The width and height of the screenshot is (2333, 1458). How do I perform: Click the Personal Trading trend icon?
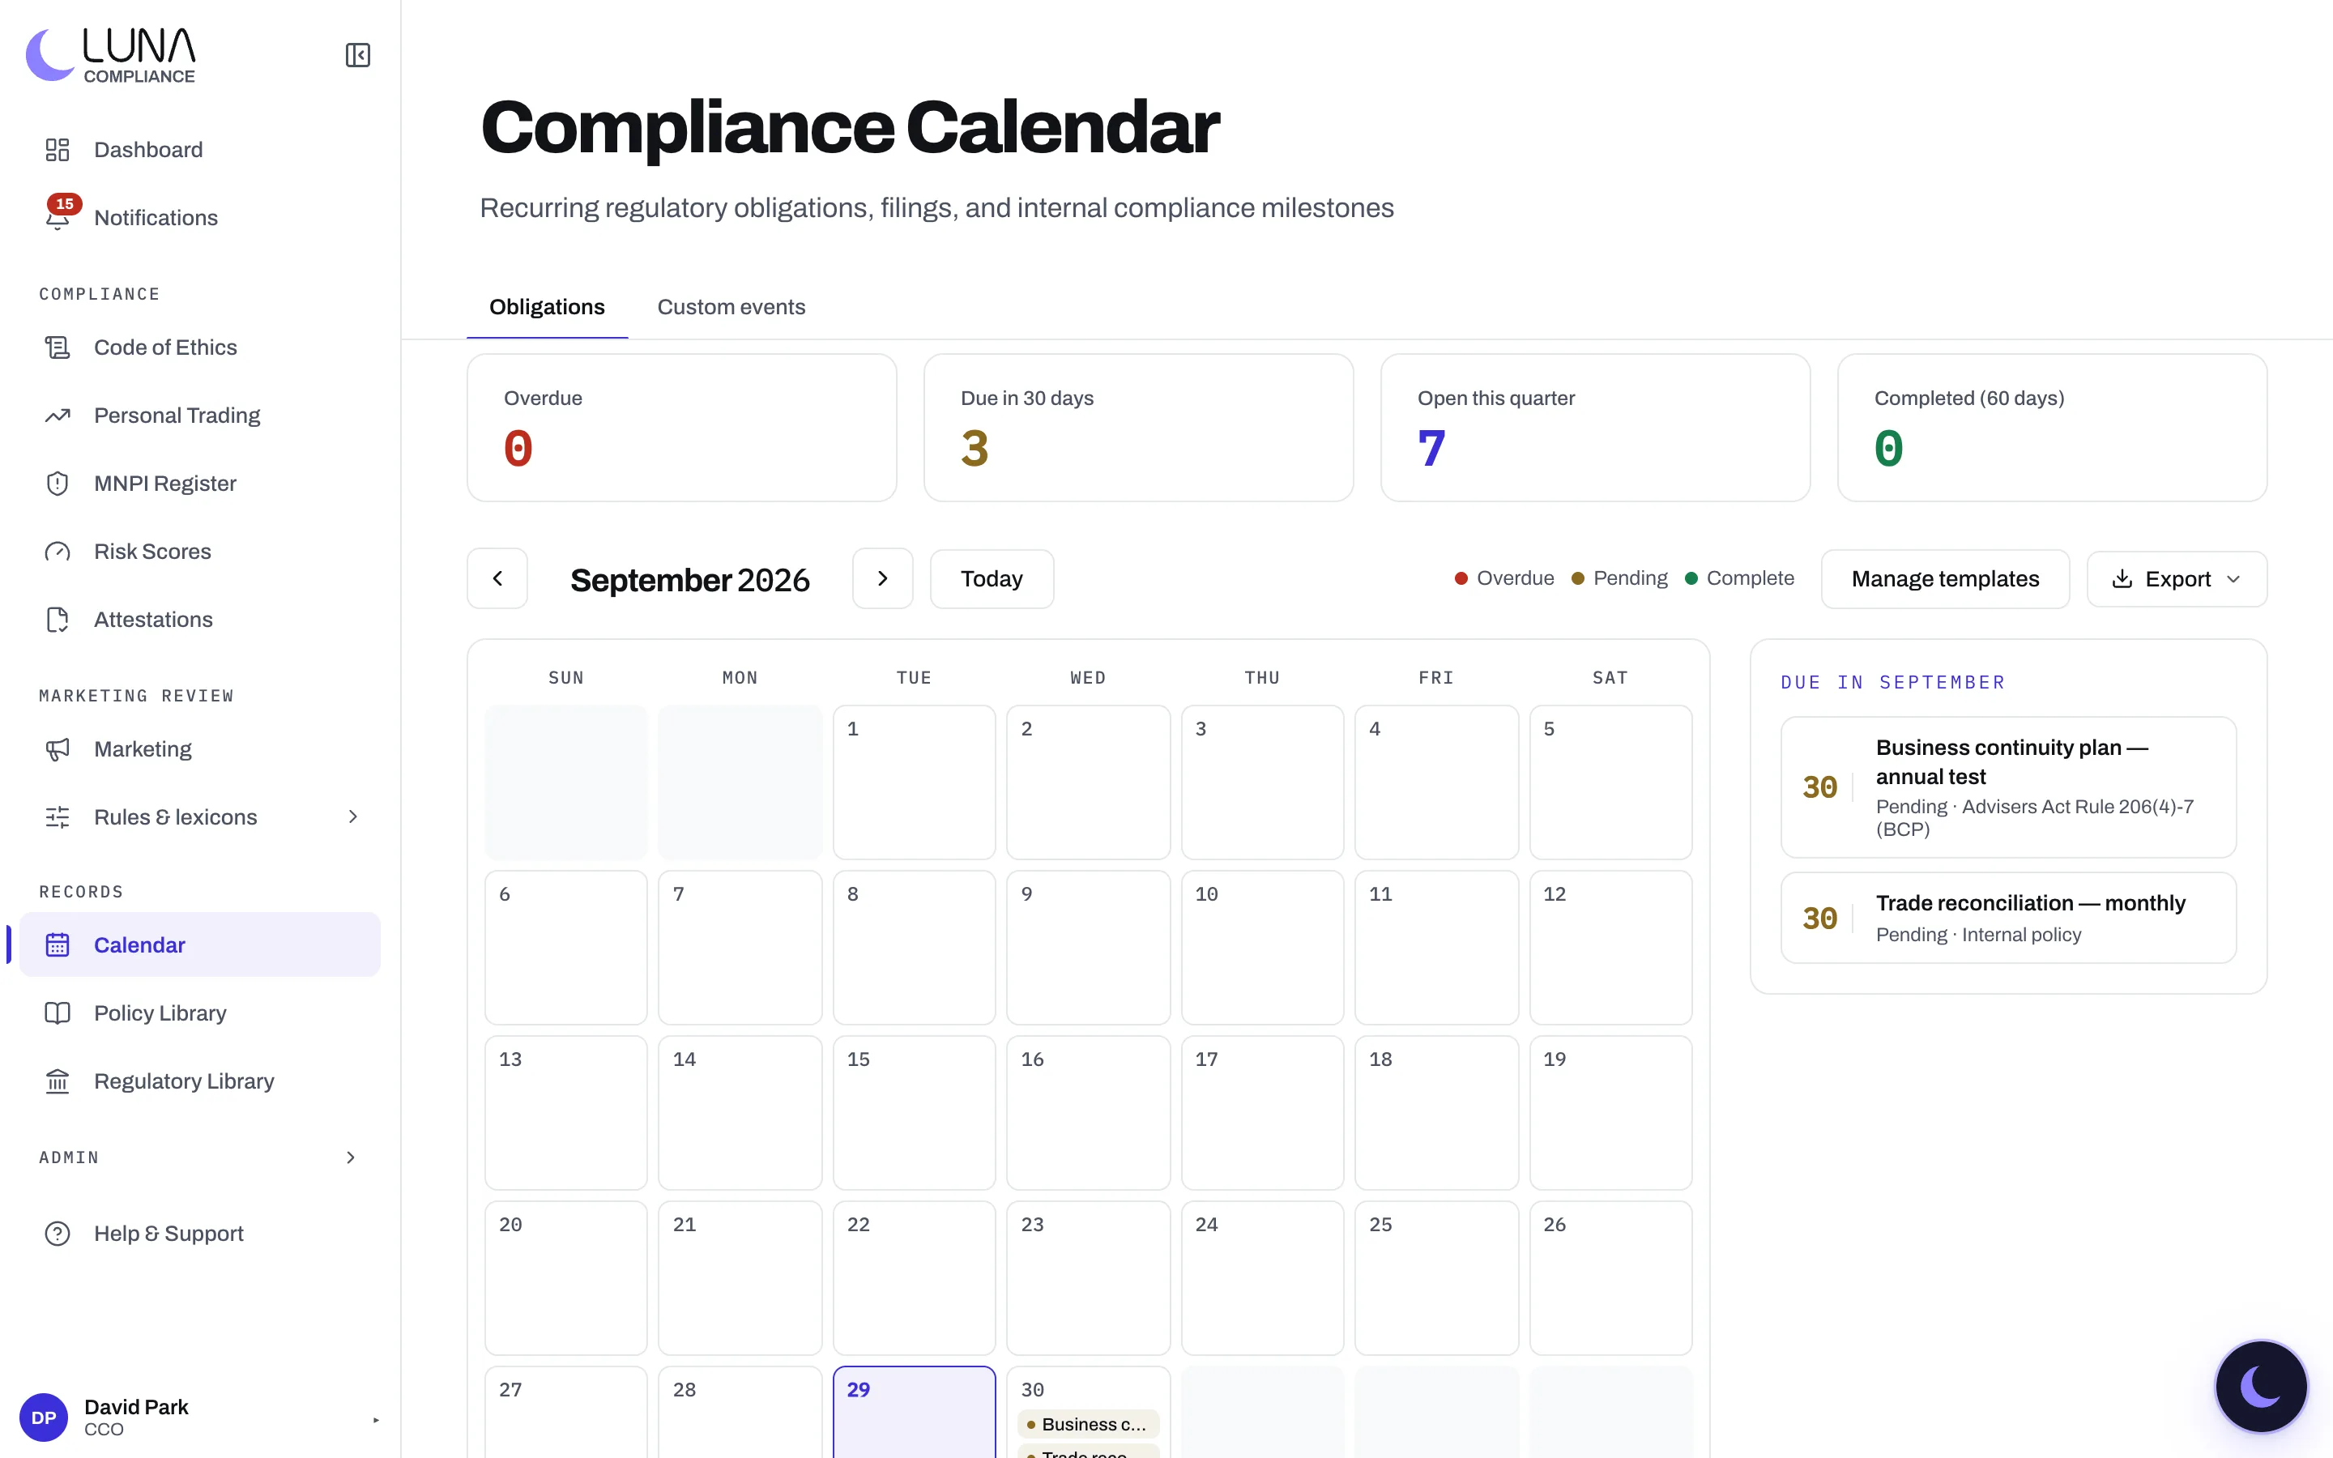pyautogui.click(x=58, y=416)
